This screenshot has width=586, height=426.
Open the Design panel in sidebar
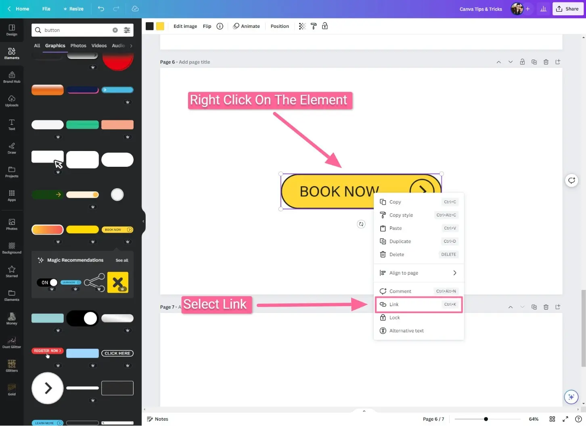click(12, 30)
